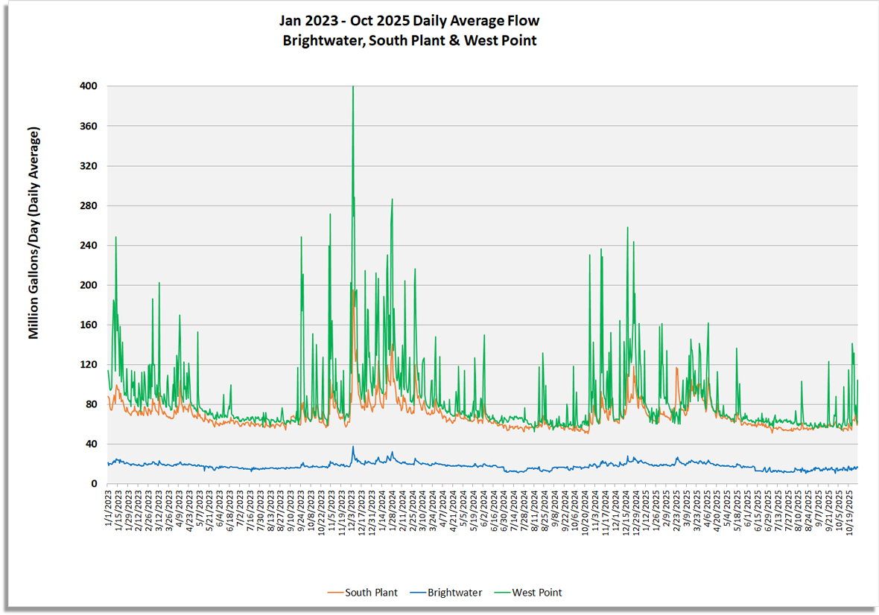Click the Brightwater spike near 12/3/2023
Image resolution: width=879 pixels, height=615 pixels.
[x=352, y=447]
